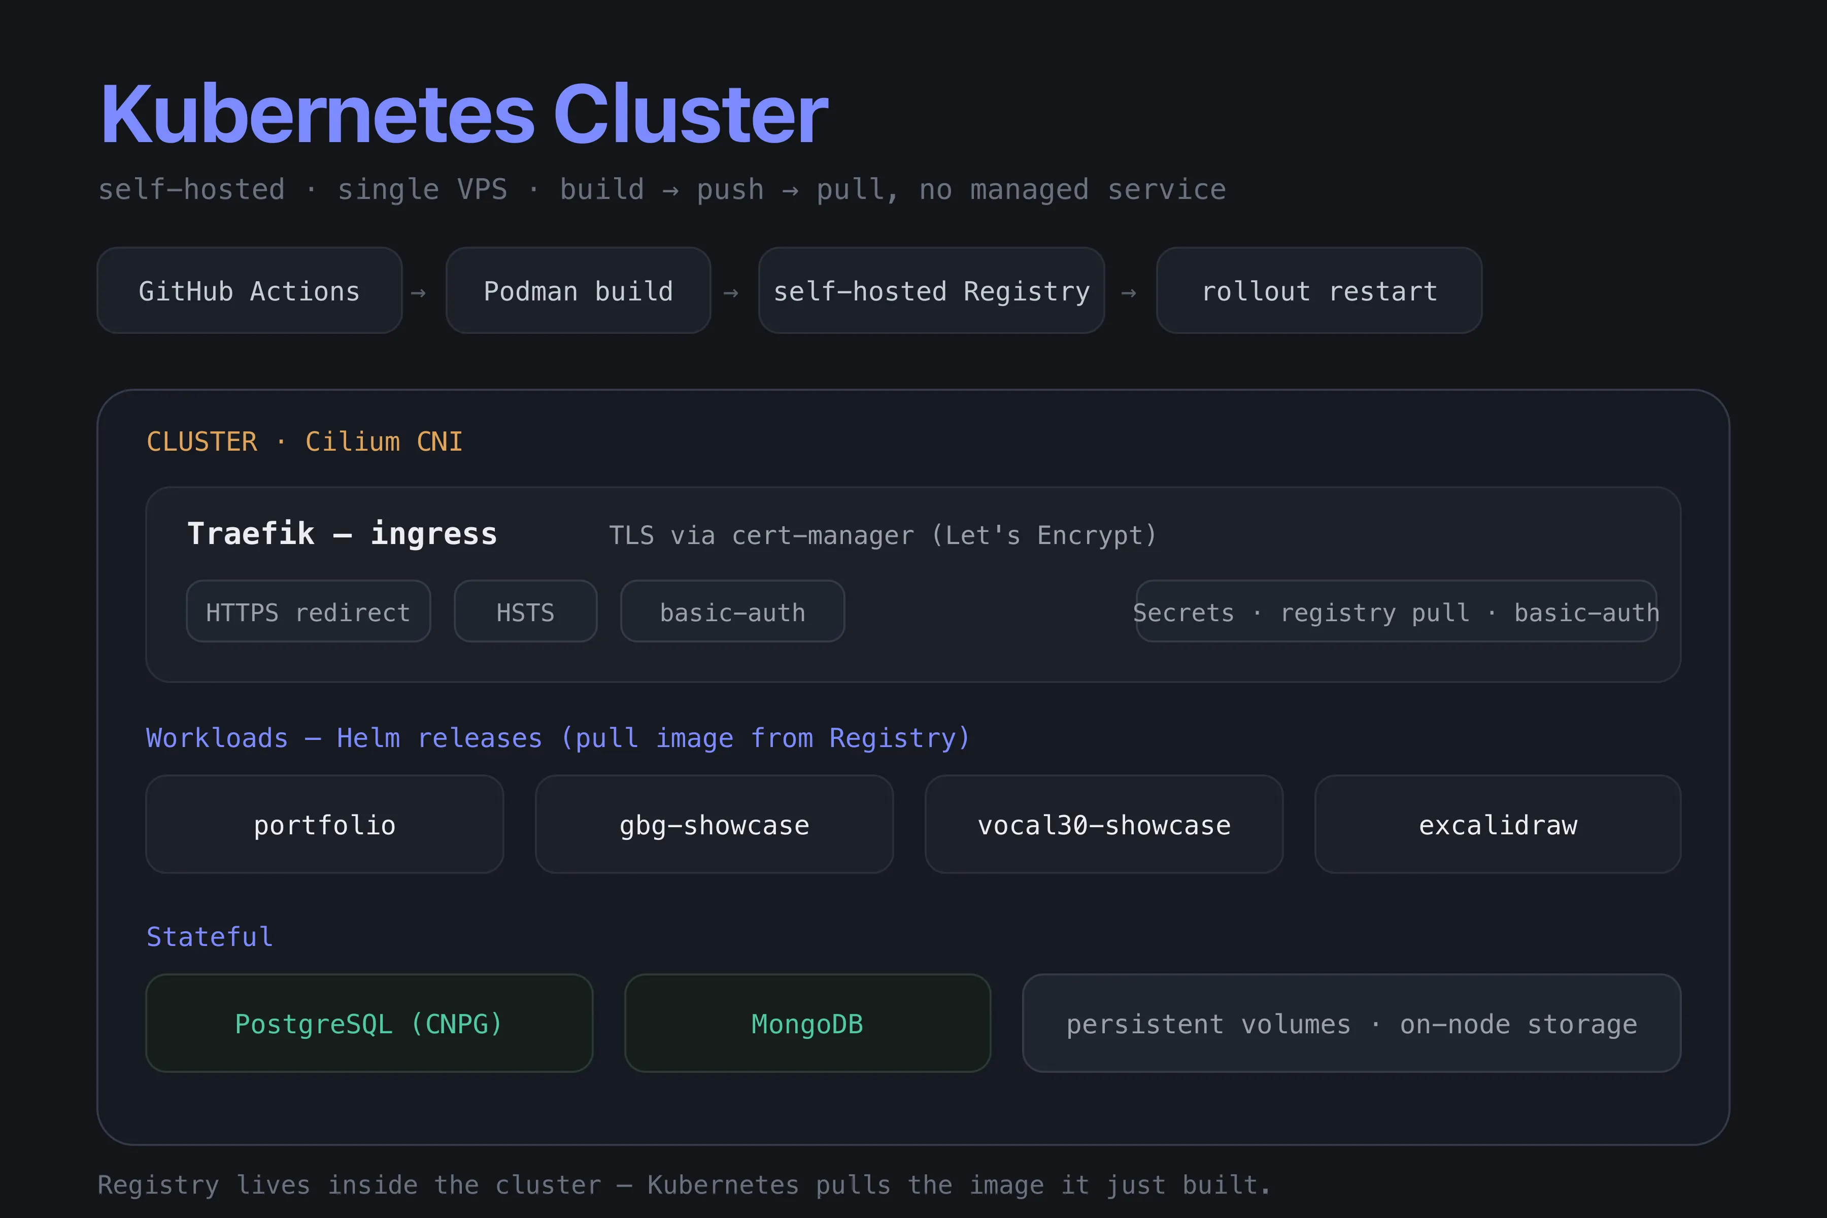
Task: Click the self-hosted · single VPS subtitle
Action: (x=662, y=189)
